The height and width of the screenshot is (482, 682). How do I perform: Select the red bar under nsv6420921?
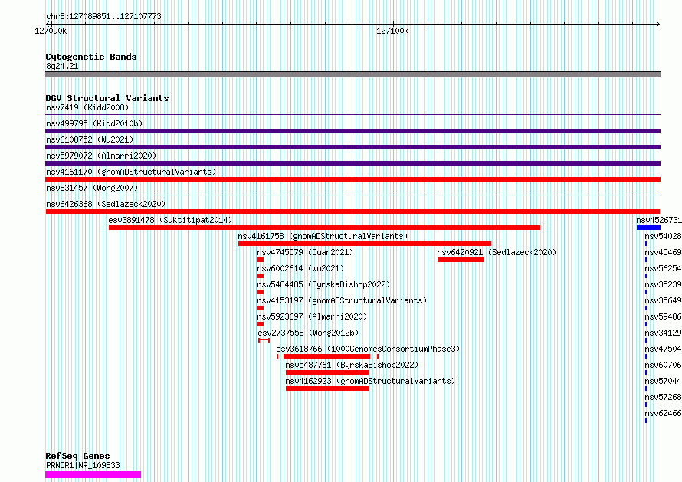point(461,260)
